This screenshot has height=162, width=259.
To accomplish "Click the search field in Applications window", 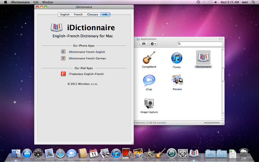I will point(200,44).
